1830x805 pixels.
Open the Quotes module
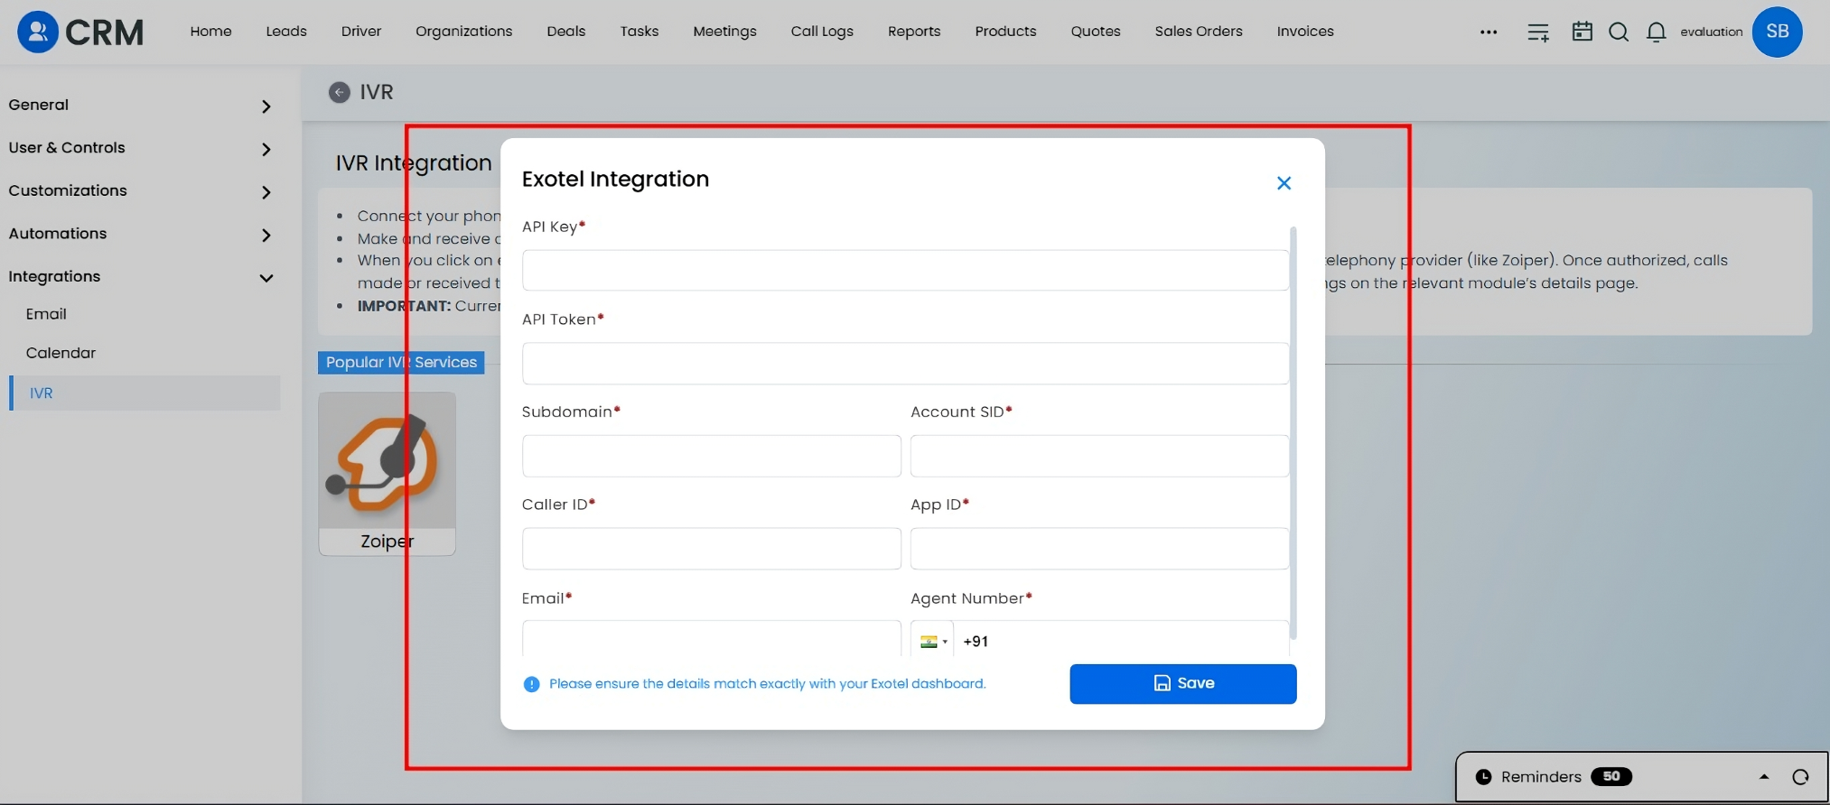(x=1096, y=32)
